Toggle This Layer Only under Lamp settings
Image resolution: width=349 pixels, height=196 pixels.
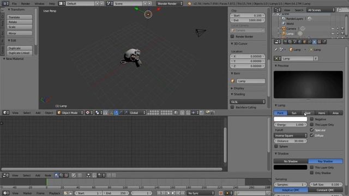[311, 125]
